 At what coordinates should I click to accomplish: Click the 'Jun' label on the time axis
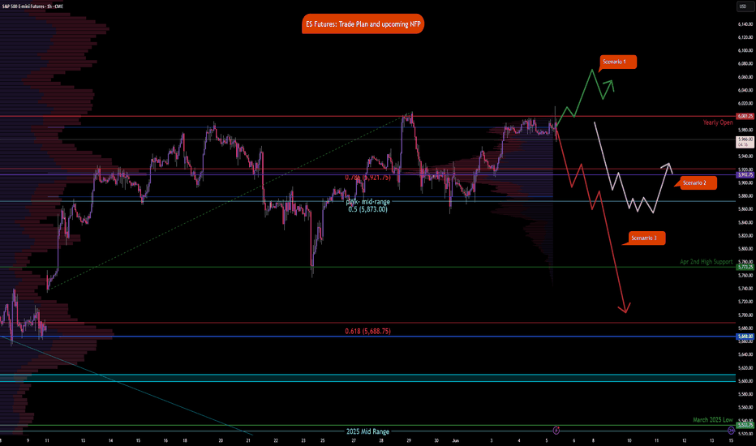[x=456, y=440]
